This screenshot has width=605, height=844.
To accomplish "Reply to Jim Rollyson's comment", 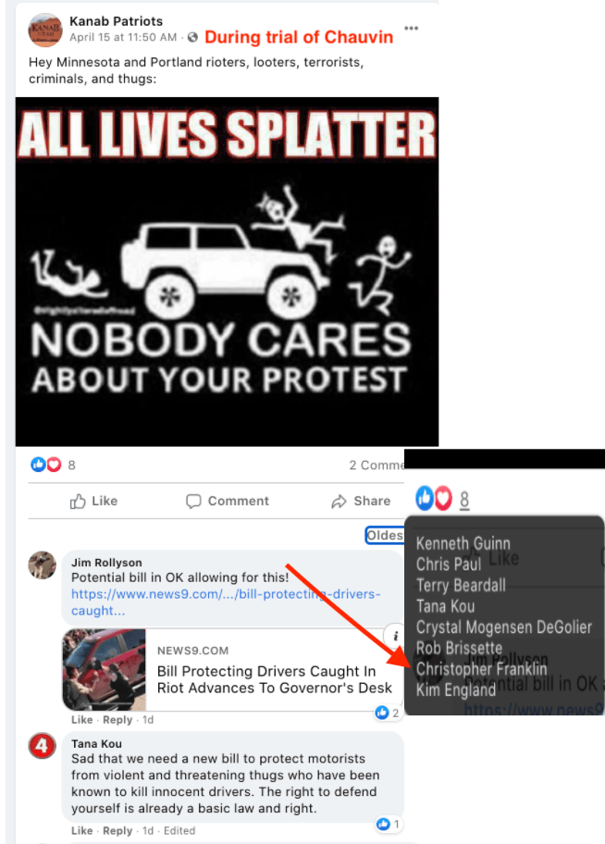I will point(117,720).
